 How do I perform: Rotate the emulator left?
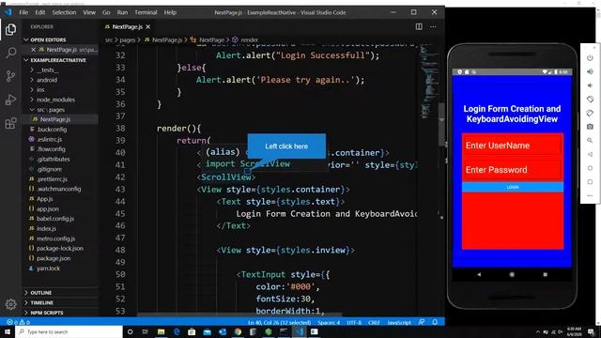coord(590,100)
